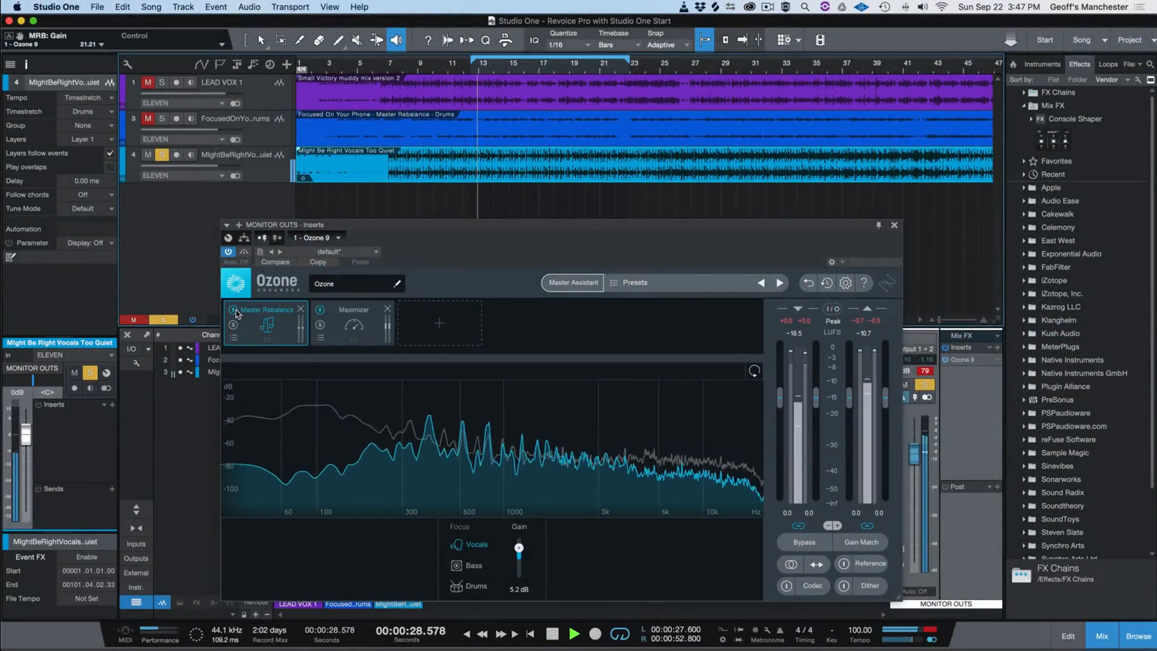Toggle mute on MightBeRight vocals track
The width and height of the screenshot is (1157, 651).
pyautogui.click(x=147, y=155)
